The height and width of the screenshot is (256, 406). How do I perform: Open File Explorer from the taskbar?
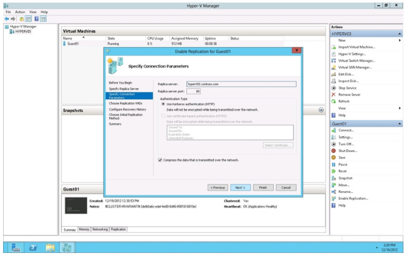coord(50,247)
